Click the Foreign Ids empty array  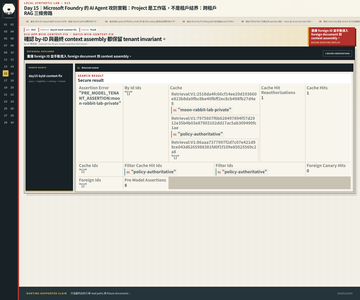[x=83, y=185]
